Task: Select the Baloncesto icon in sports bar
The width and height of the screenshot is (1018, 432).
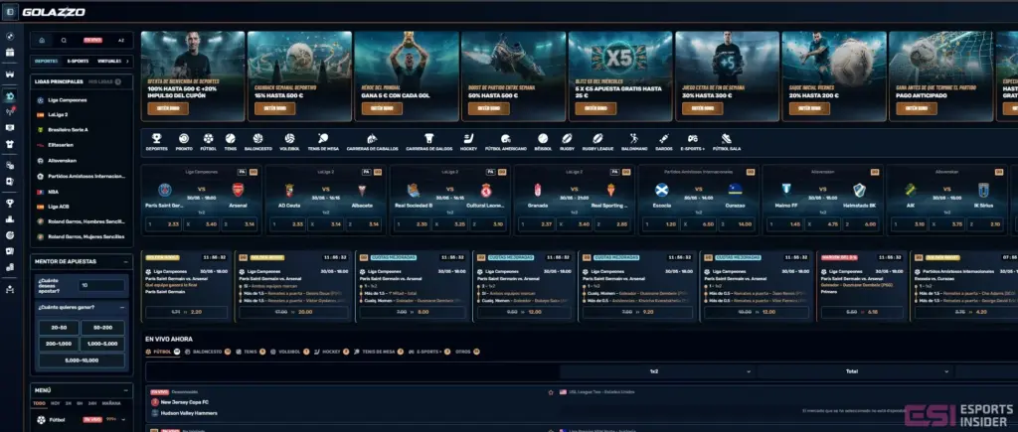Action: [257, 138]
